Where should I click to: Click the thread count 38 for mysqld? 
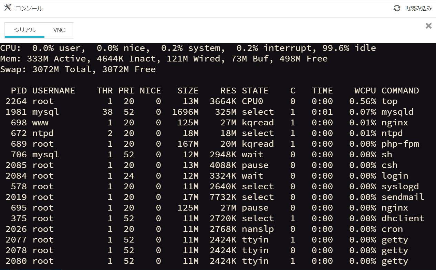107,112
